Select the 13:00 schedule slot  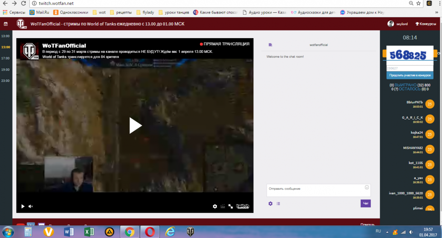click(x=5, y=36)
